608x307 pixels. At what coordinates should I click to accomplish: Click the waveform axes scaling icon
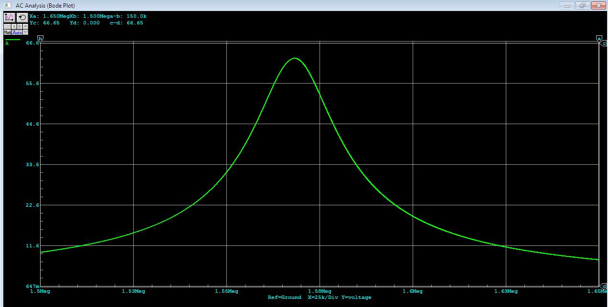10,17
